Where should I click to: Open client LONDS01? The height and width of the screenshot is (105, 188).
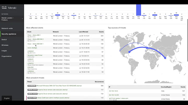tap(31, 51)
